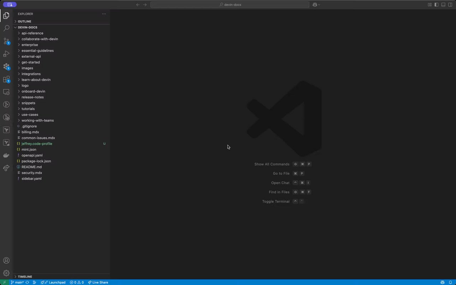The width and height of the screenshot is (456, 285).
Task: Open the Copilot dropdown chevron in title bar
Action: (x=319, y=5)
